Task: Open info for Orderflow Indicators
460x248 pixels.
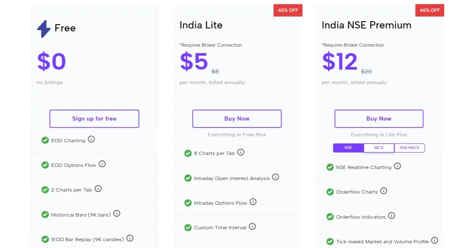Action: 391,216
